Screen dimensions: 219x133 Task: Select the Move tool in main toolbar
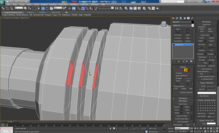coord(43,8)
